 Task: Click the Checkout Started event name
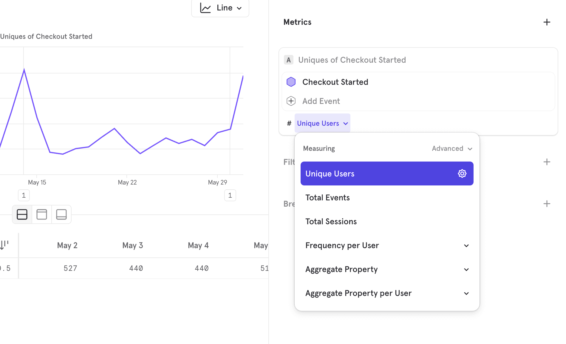point(335,82)
